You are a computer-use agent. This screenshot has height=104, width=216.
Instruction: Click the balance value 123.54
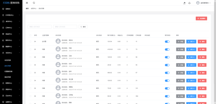pos(110,41)
